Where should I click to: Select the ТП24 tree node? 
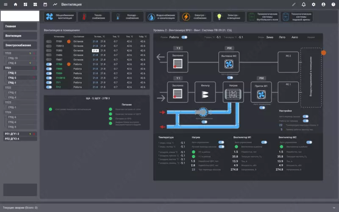coord(20,112)
